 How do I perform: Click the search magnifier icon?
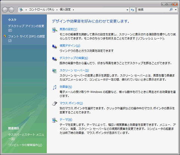point(171,9)
